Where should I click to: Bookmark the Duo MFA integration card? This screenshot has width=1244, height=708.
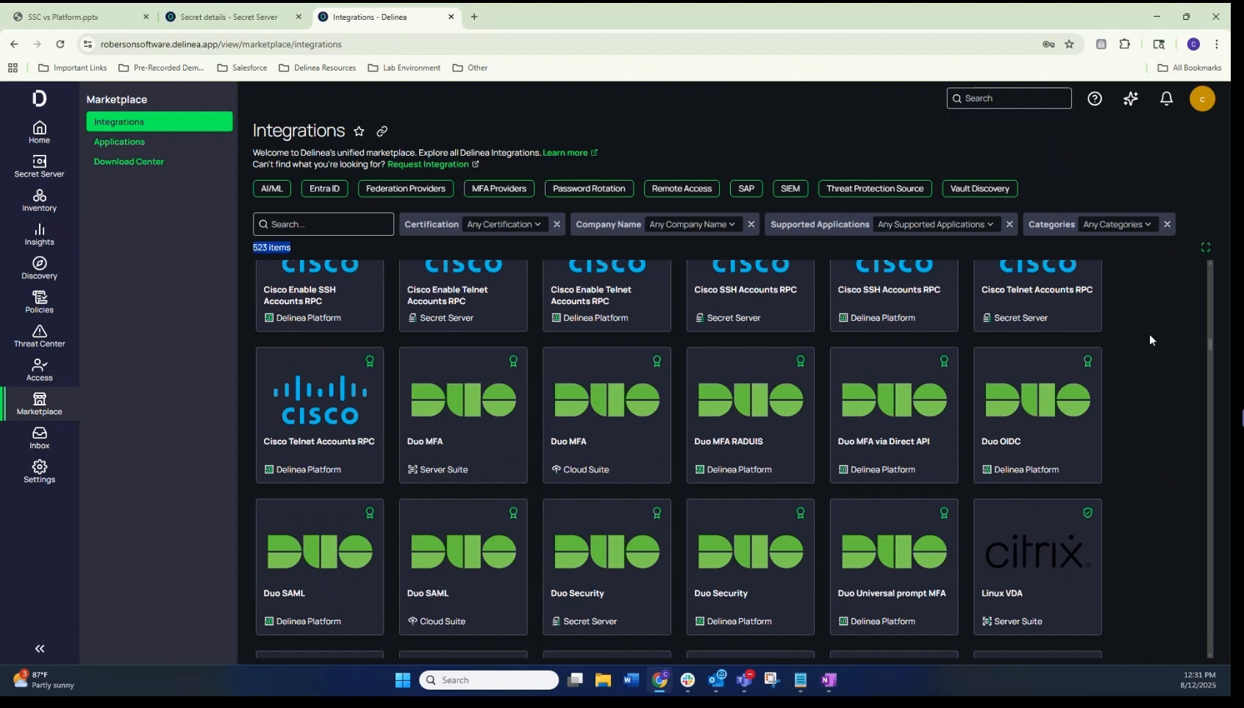click(512, 361)
